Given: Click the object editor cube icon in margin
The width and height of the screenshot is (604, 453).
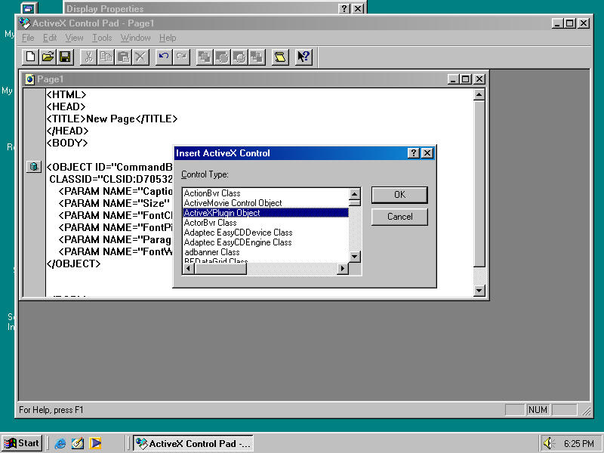Looking at the screenshot, I should click(x=33, y=166).
